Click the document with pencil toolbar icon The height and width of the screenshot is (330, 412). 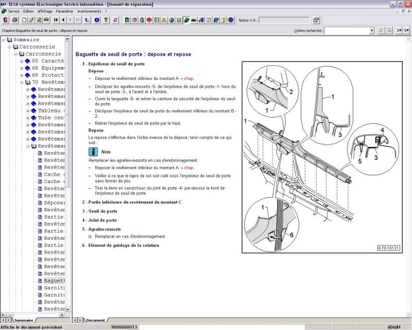click(31, 20)
